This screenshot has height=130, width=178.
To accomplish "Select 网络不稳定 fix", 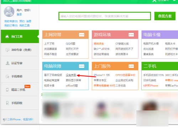I will (51, 54).
